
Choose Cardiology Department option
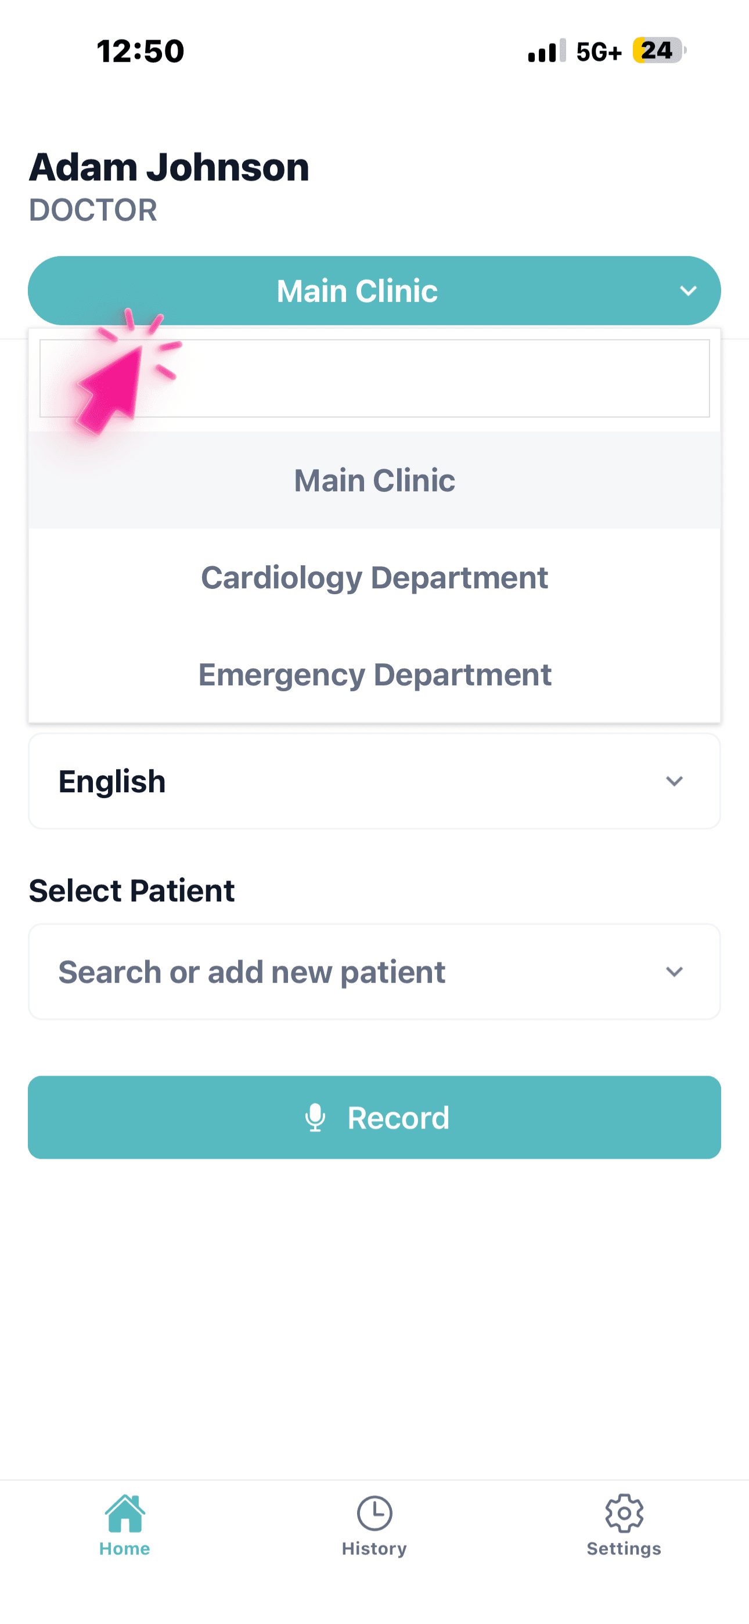pyautogui.click(x=375, y=577)
